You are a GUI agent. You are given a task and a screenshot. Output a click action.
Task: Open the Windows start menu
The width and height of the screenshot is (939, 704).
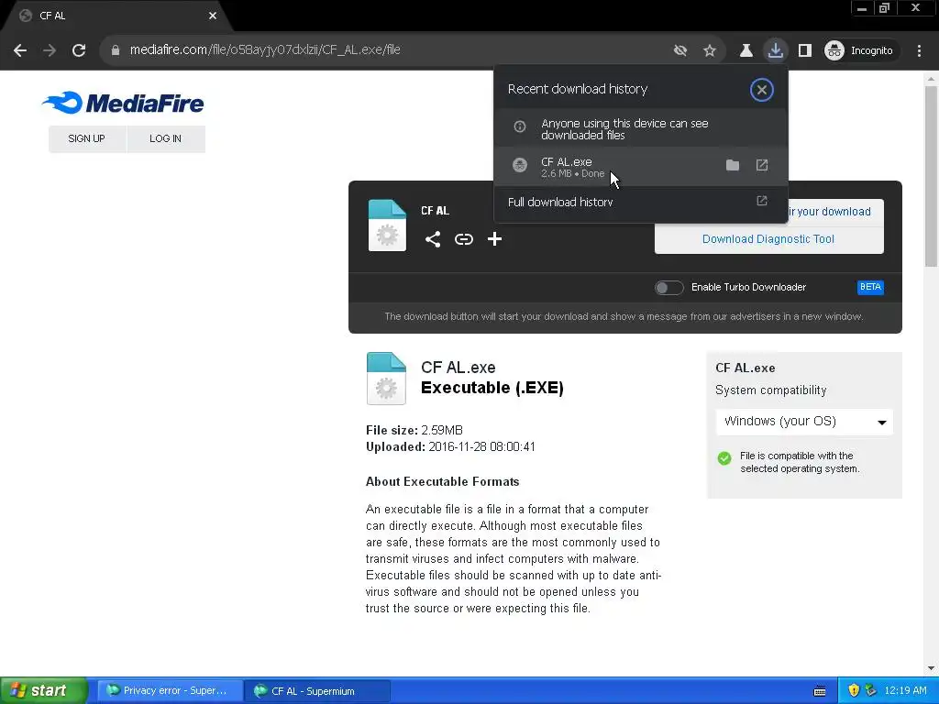43,691
